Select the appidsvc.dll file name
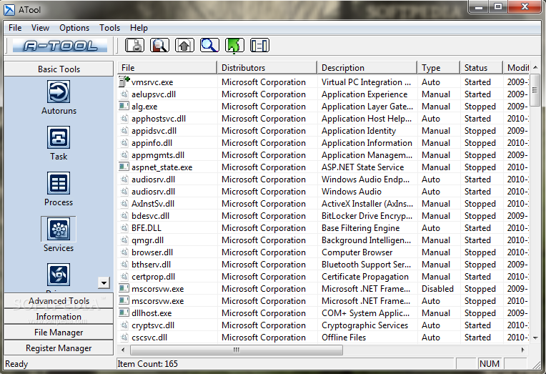 point(154,131)
